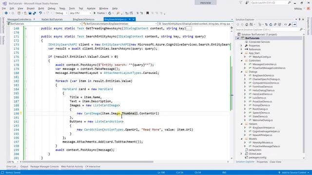This screenshot has height=175, width=312.
Task: Switch to the Class View tab
Action: tap(275, 162)
